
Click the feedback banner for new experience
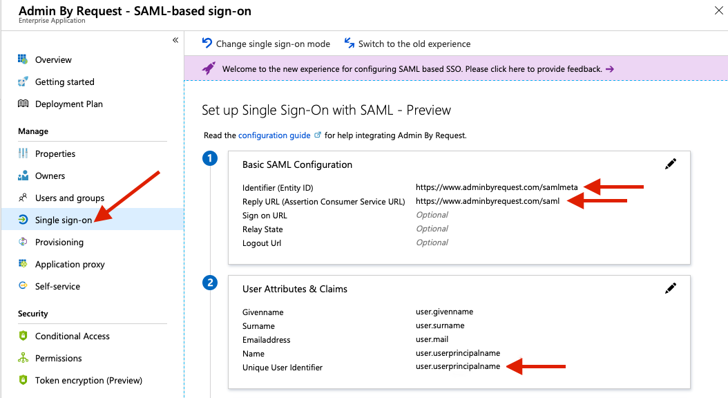[412, 69]
